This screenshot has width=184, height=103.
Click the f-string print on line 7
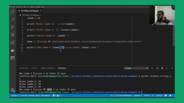click(x=48, y=36)
